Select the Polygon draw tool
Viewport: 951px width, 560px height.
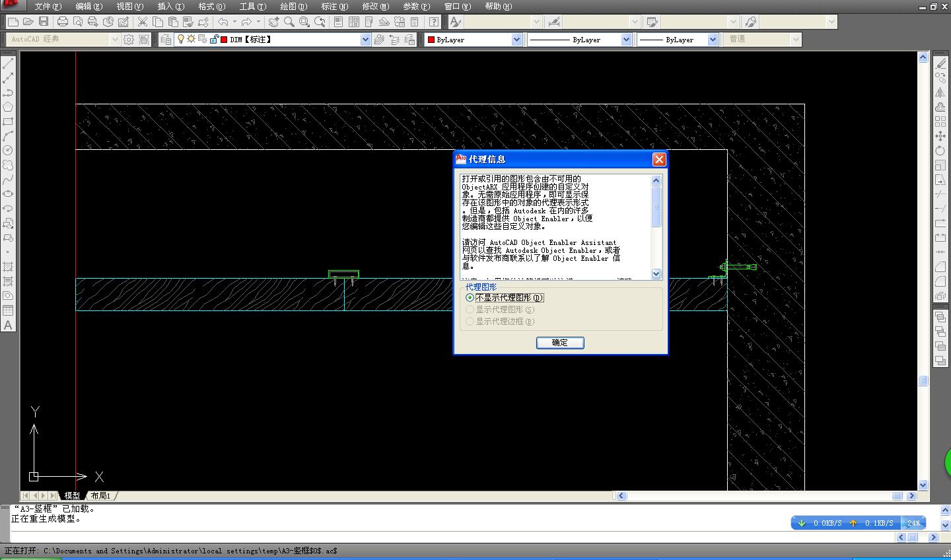pos(8,107)
